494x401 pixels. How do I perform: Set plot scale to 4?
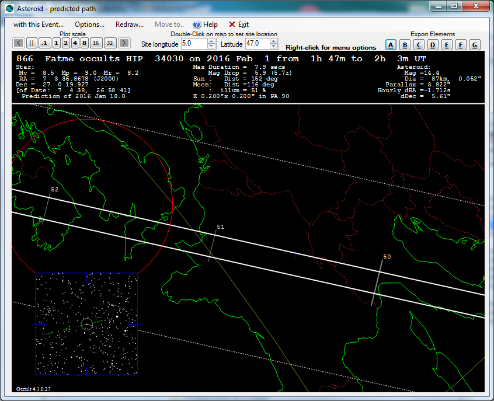pyautogui.click(x=75, y=43)
